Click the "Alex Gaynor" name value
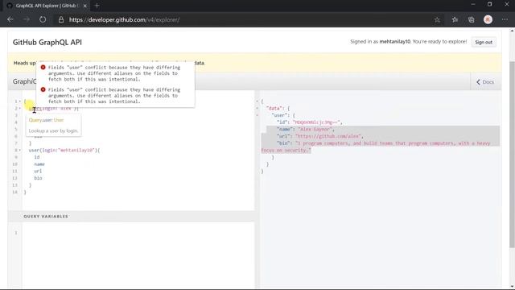Screen dimensions: 515x290 (x=315, y=129)
